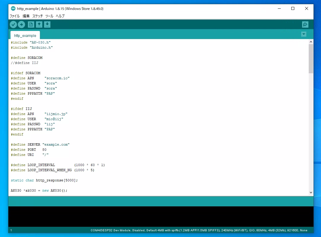Viewport: 321px width, 237px height.
Task: Click the "iijmio.jp" APN string
Action: [x=56, y=114]
